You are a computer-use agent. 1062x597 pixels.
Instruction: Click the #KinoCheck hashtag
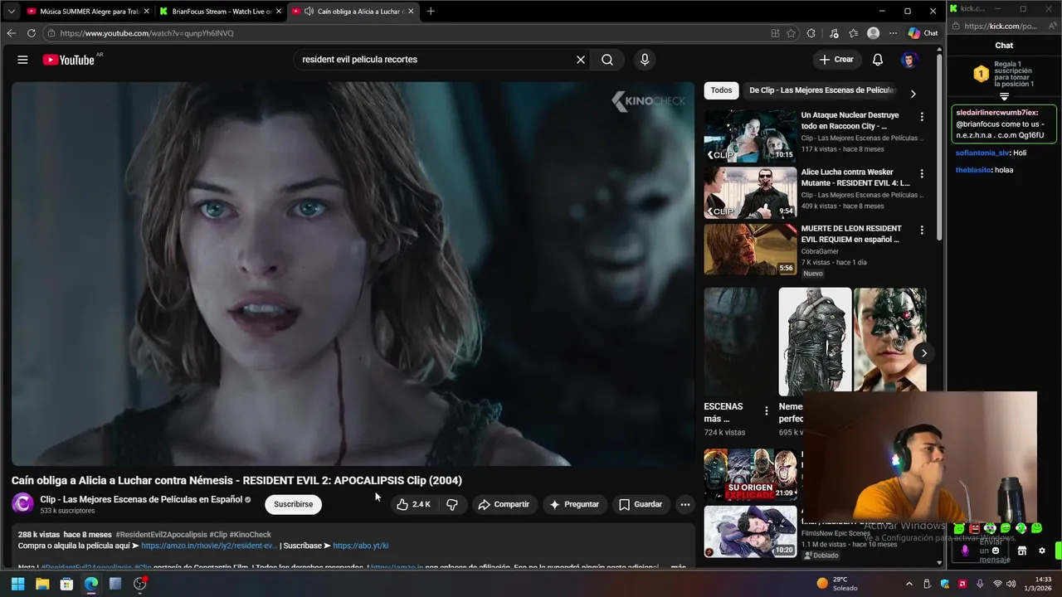[251, 535]
